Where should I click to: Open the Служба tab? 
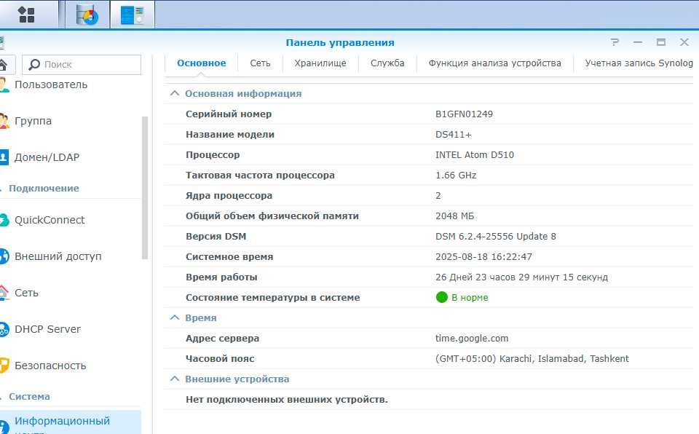(387, 63)
